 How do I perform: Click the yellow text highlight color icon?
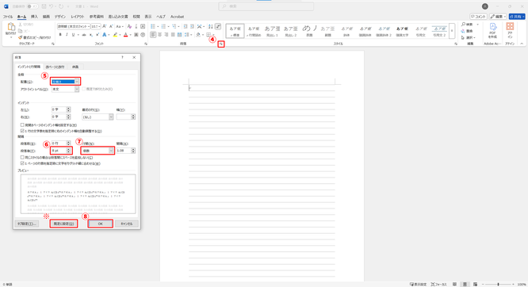click(x=115, y=35)
